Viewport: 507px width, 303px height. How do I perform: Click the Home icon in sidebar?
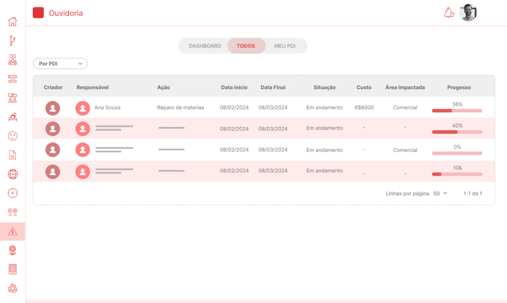click(x=12, y=22)
